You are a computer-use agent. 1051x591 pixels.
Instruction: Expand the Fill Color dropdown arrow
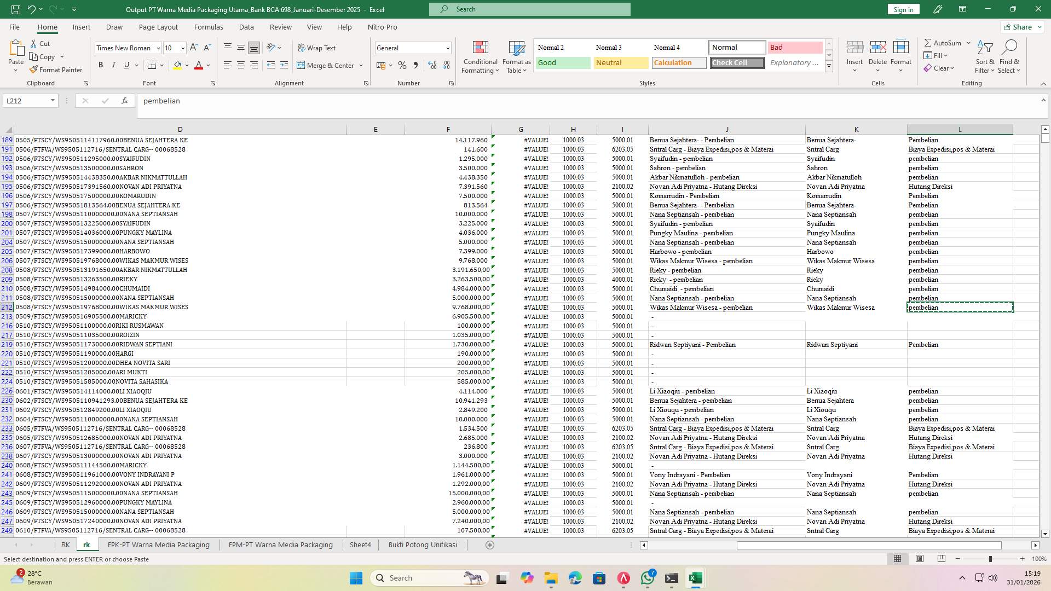tap(187, 65)
